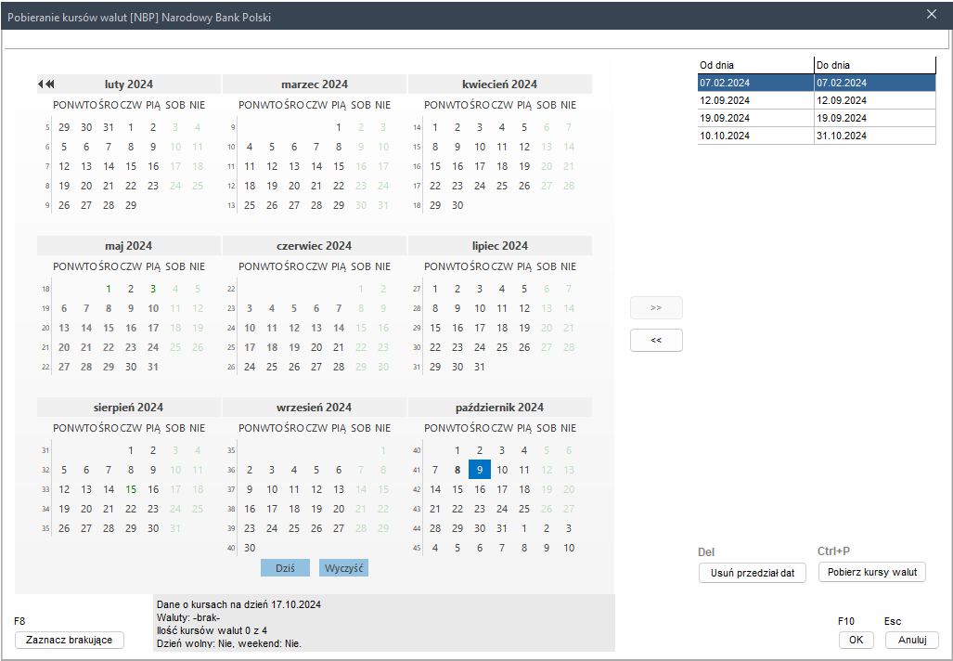Click the październik 2024 month header
This screenshot has width=953, height=661.
tap(499, 408)
